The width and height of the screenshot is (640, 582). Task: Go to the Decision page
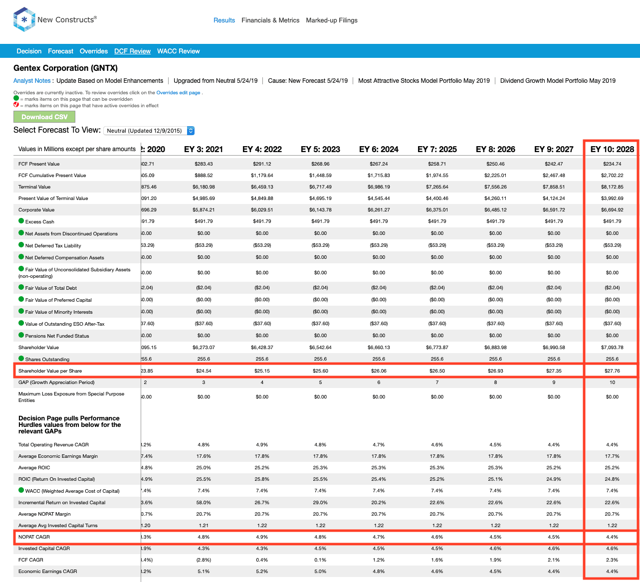pyautogui.click(x=29, y=51)
